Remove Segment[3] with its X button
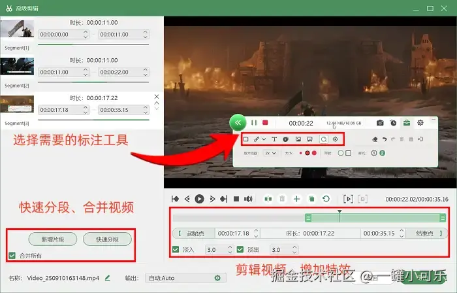This screenshot has width=457, height=293. (157, 97)
